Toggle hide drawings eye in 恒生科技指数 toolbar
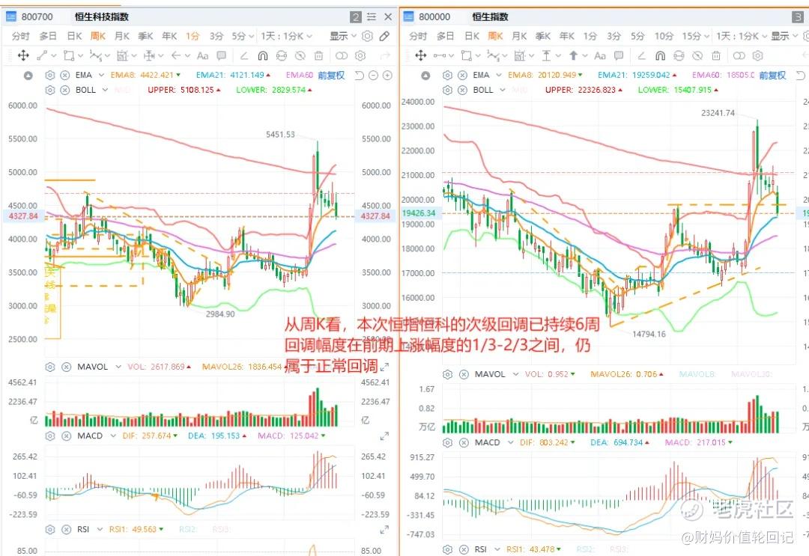The height and width of the screenshot is (556, 809). (x=300, y=55)
